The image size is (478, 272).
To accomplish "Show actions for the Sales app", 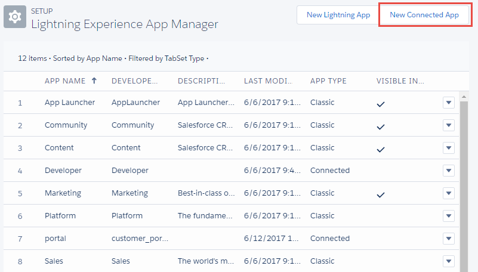I will [449, 261].
